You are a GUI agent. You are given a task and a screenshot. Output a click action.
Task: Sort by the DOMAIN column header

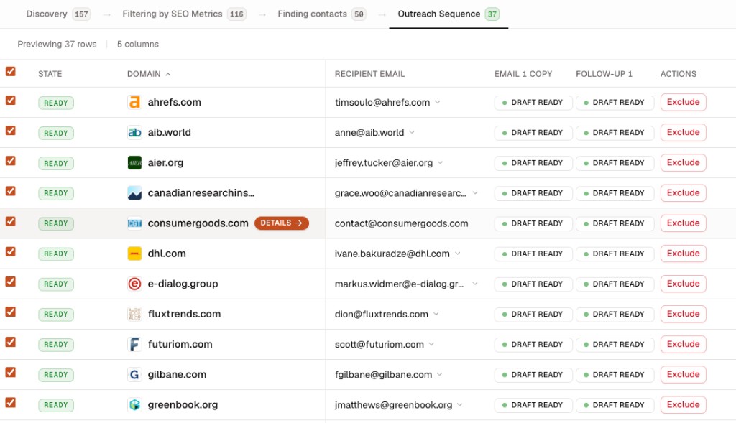coord(149,74)
